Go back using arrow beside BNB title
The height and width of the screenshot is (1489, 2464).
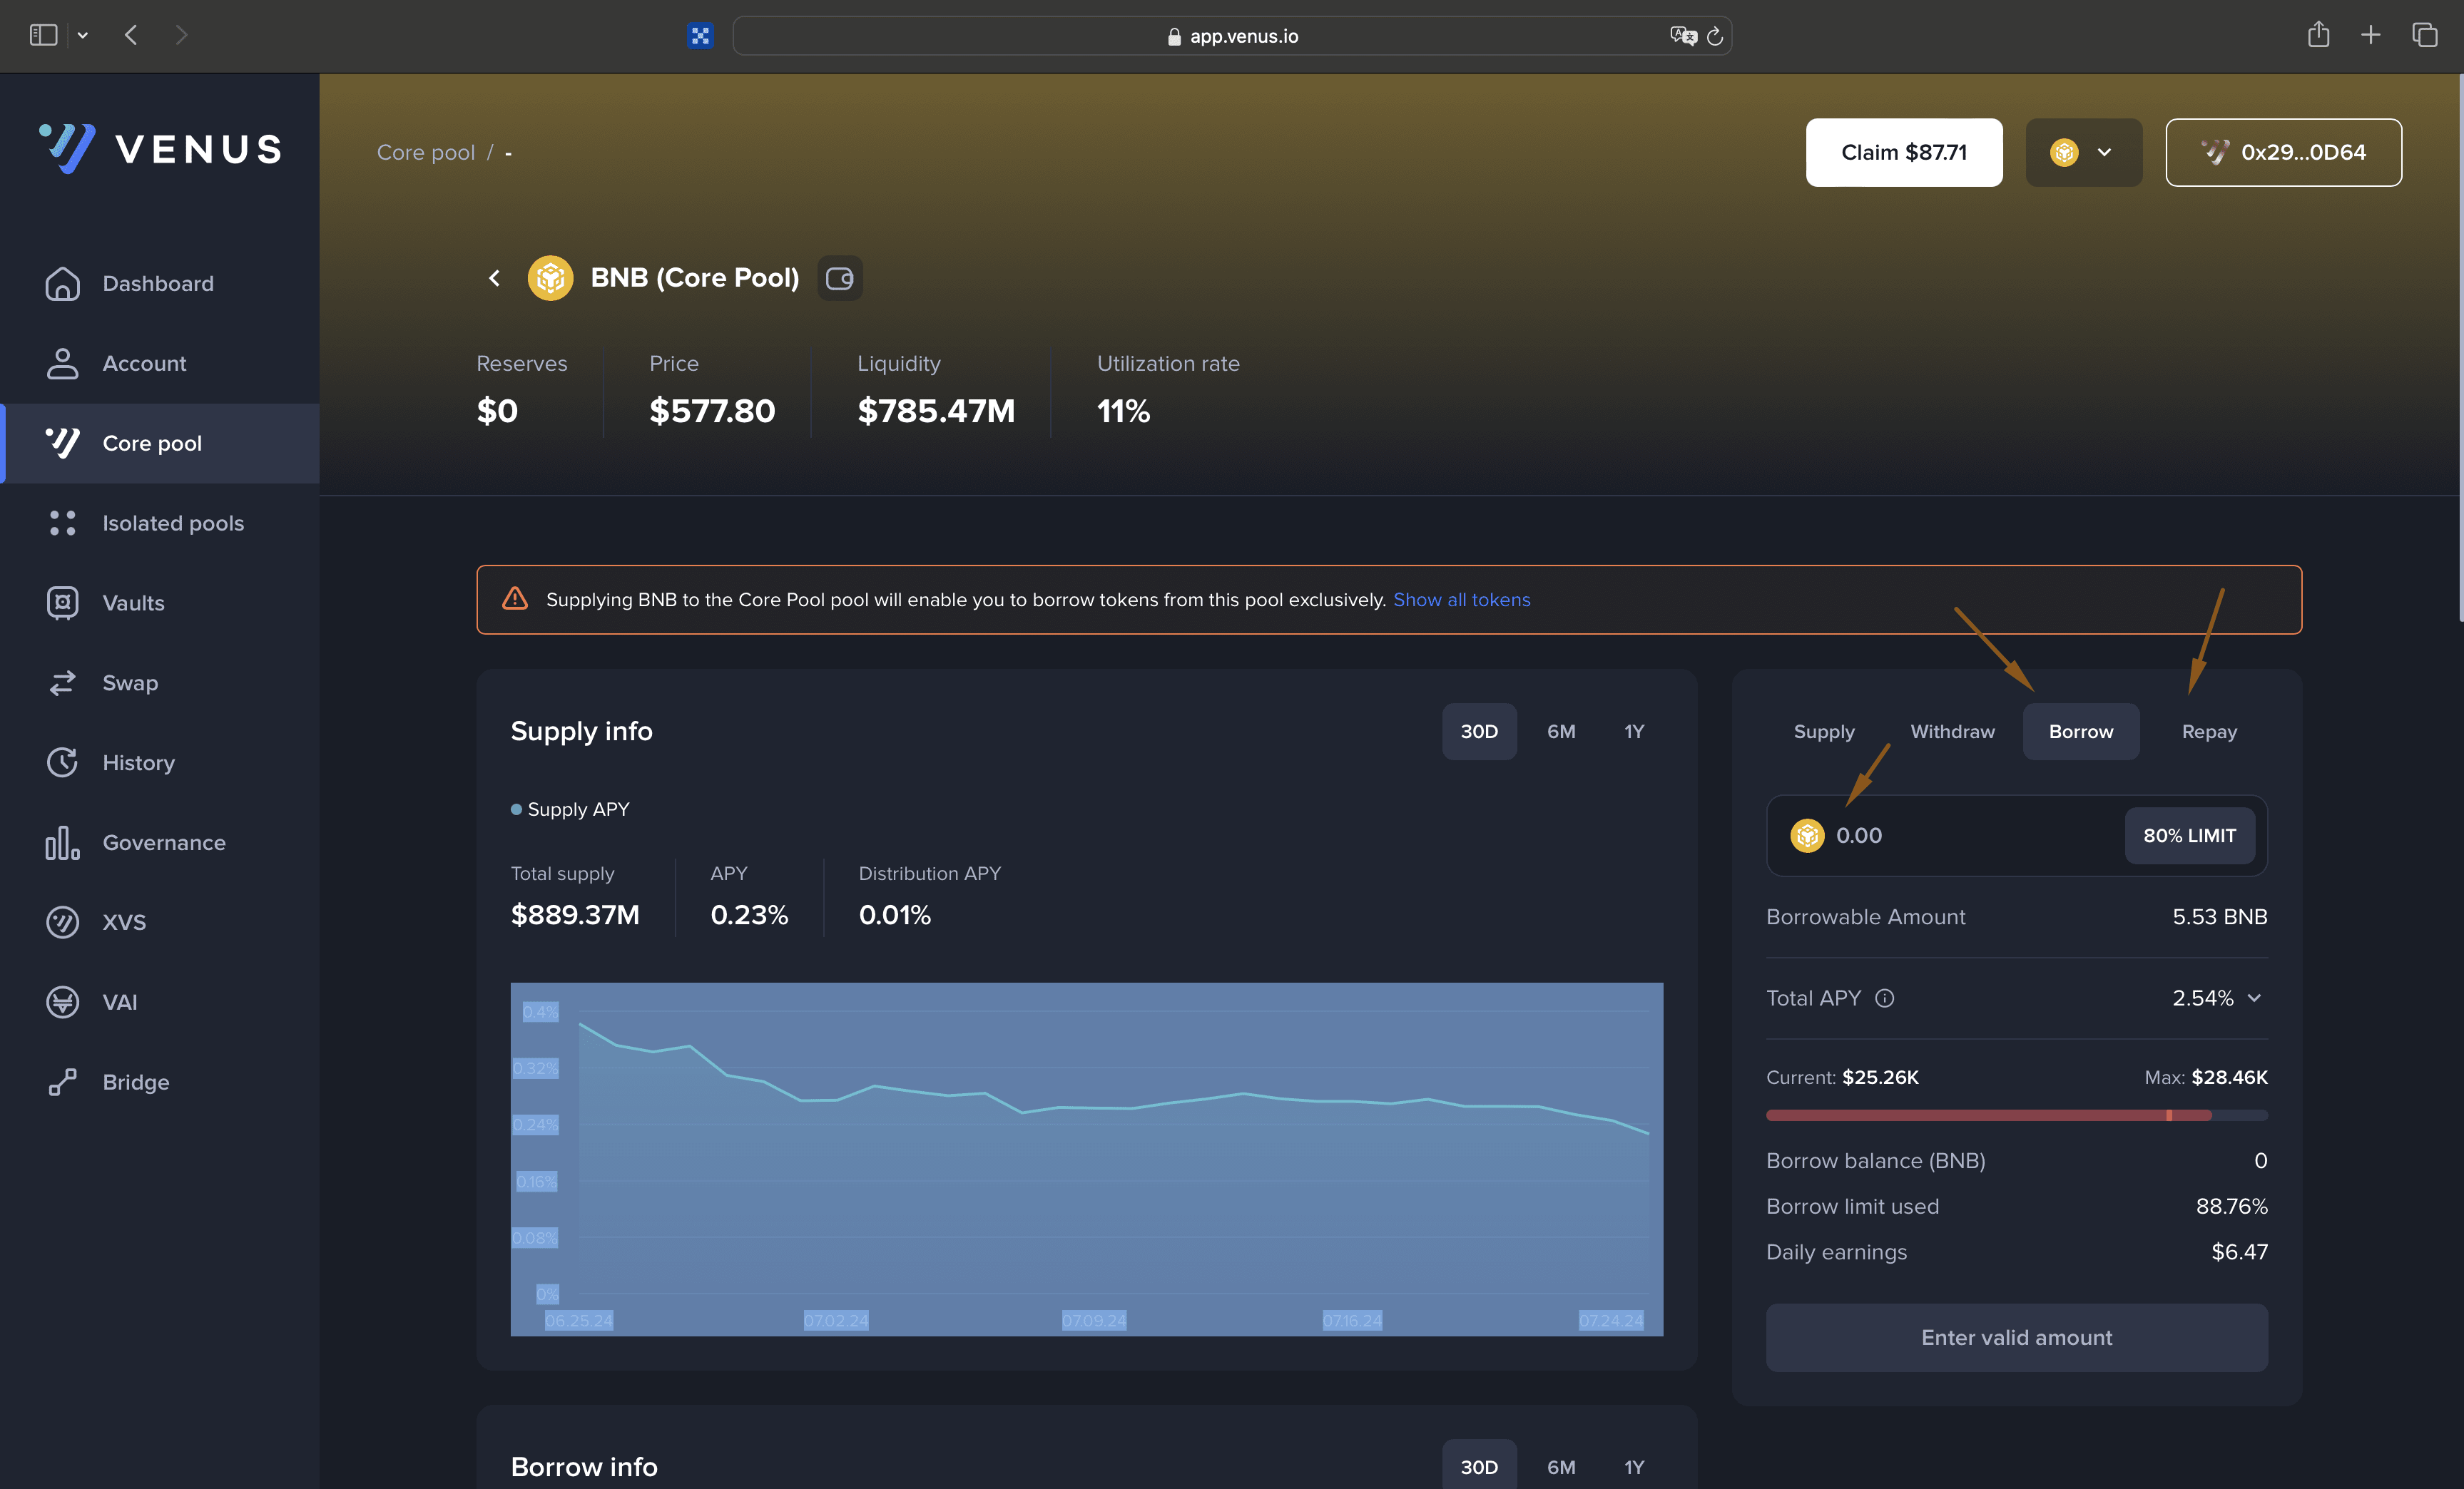494,278
